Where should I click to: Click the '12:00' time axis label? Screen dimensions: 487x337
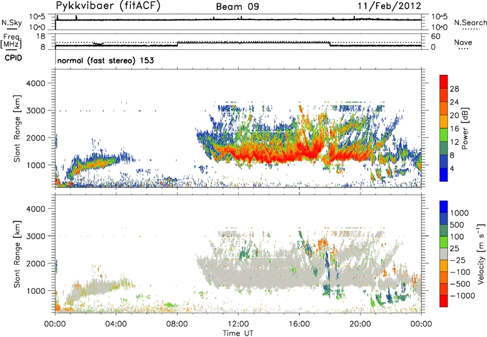pyautogui.click(x=238, y=324)
